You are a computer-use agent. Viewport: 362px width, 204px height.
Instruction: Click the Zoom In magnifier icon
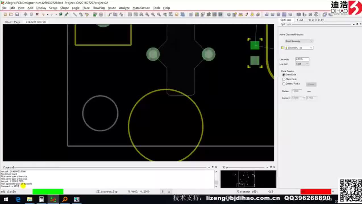153,14
